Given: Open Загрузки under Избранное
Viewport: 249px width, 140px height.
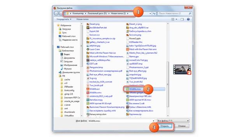Looking at the screenshot, I should tap(65, 29).
